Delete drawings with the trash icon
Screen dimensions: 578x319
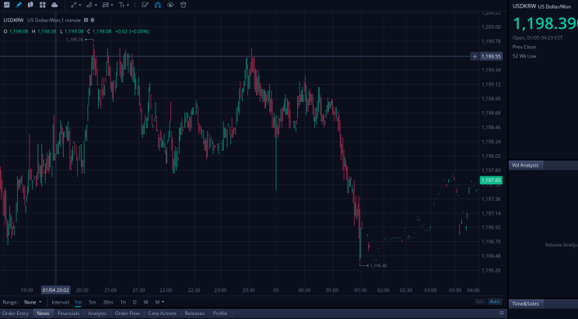(184, 5)
